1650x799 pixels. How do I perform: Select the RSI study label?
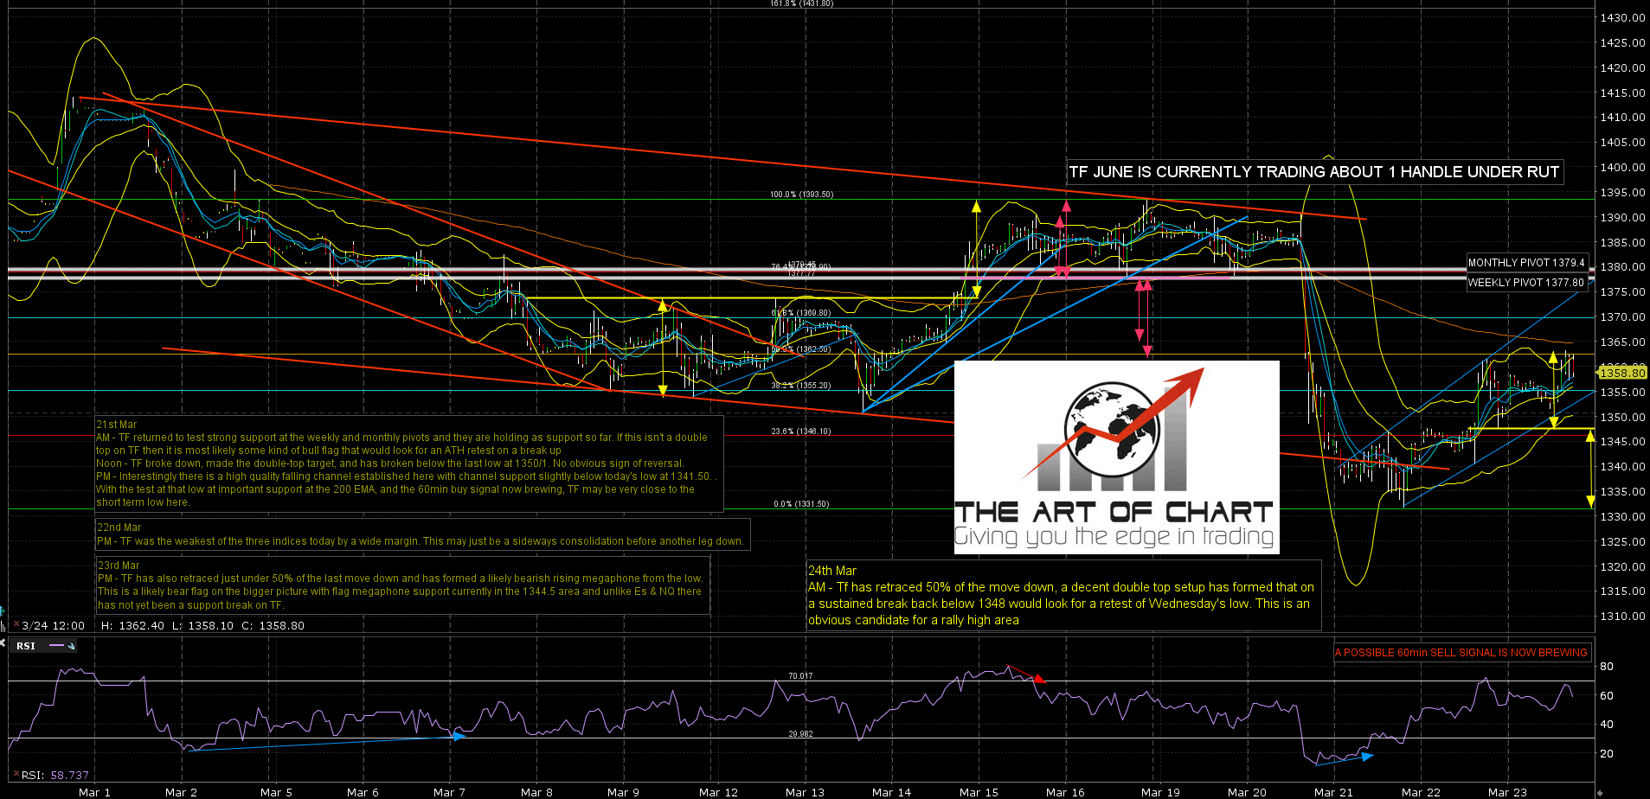click(x=26, y=646)
